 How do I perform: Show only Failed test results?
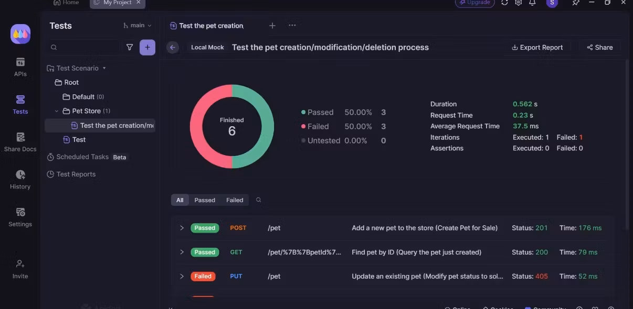(235, 200)
